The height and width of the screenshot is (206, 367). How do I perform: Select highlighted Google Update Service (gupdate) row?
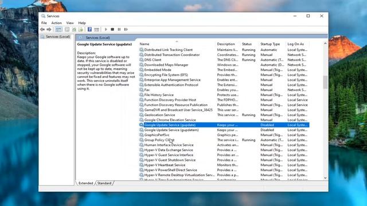224,125
